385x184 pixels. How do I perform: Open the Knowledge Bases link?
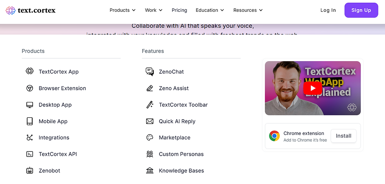181,171
